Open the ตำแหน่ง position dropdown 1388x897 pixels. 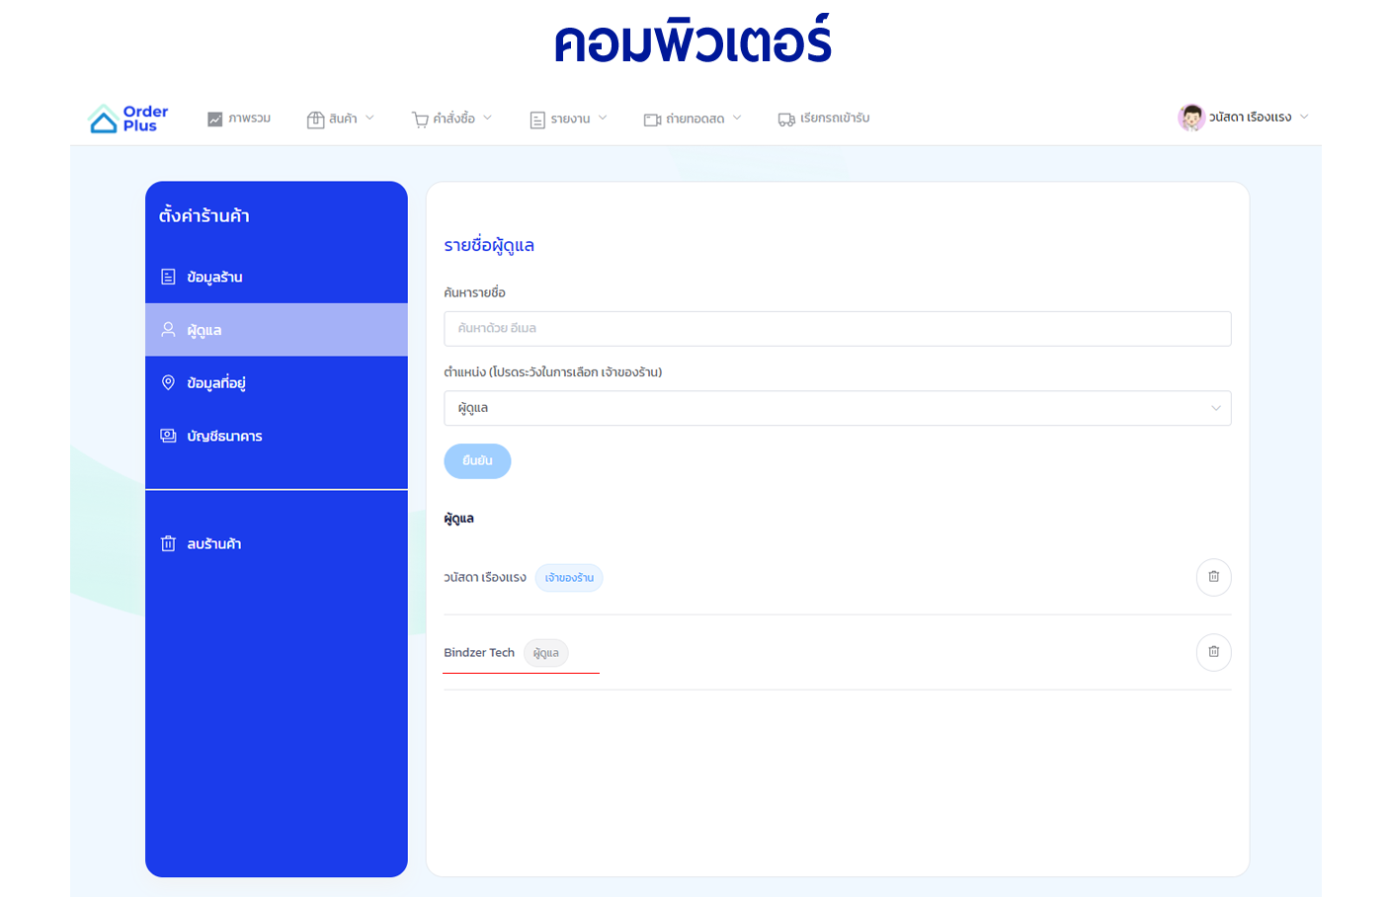838,408
